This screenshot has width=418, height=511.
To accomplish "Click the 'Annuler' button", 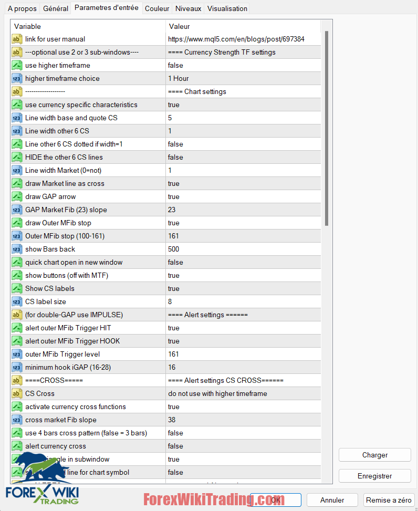I will [x=332, y=500].
